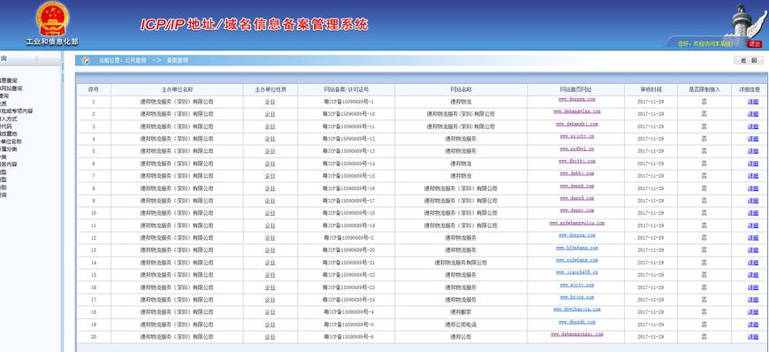This screenshot has width=769, height=352.
Task: Collapse the left sidebar query panel chevron
Action: click(x=36, y=58)
